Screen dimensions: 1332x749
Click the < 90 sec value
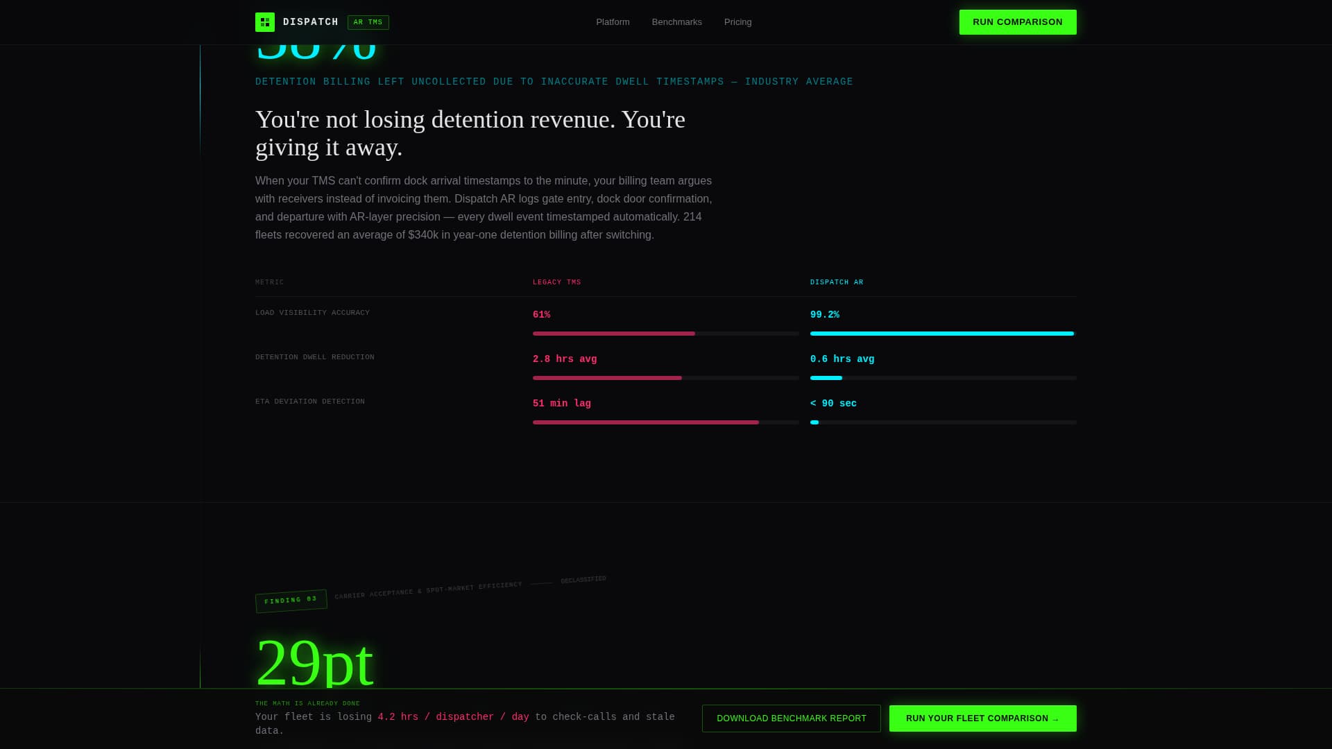(x=833, y=404)
